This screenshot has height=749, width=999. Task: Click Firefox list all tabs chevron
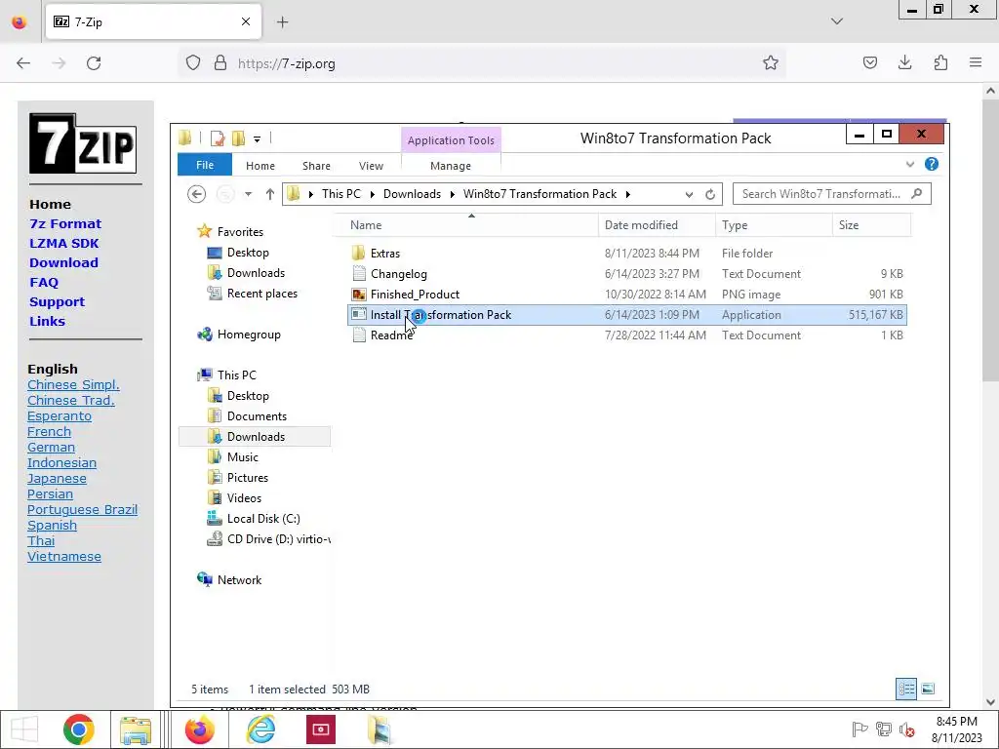pyautogui.click(x=836, y=21)
